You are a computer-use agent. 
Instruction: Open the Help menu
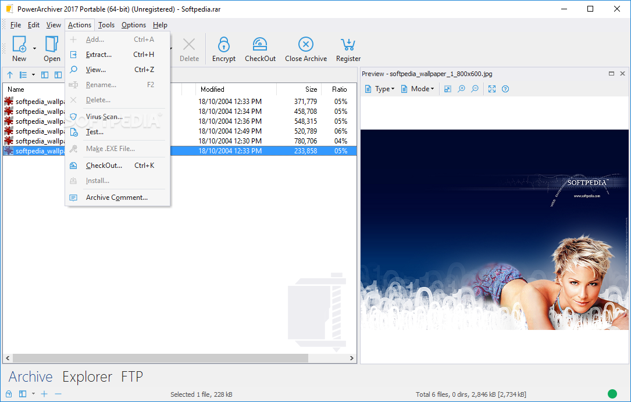(160, 25)
